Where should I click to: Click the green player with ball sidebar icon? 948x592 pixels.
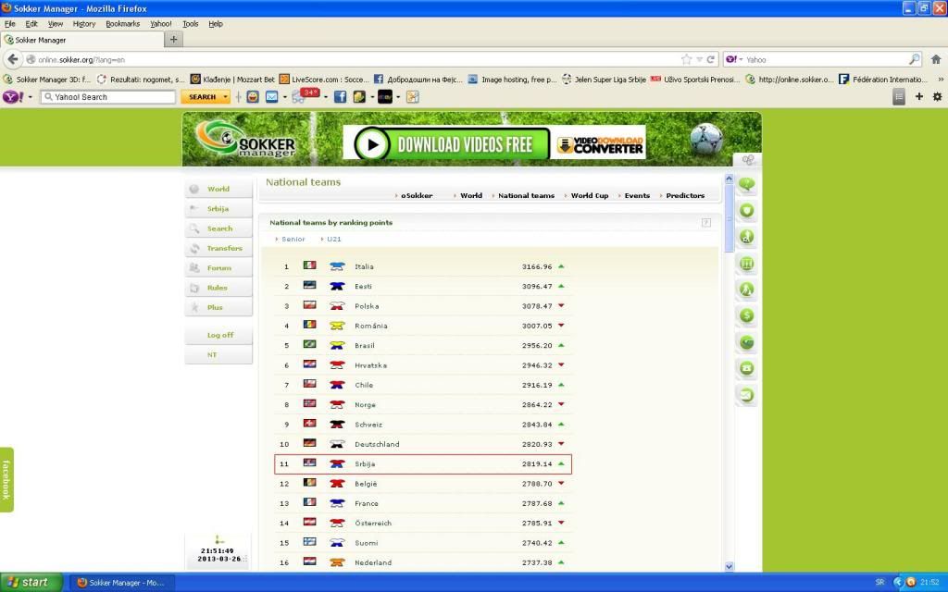[747, 237]
